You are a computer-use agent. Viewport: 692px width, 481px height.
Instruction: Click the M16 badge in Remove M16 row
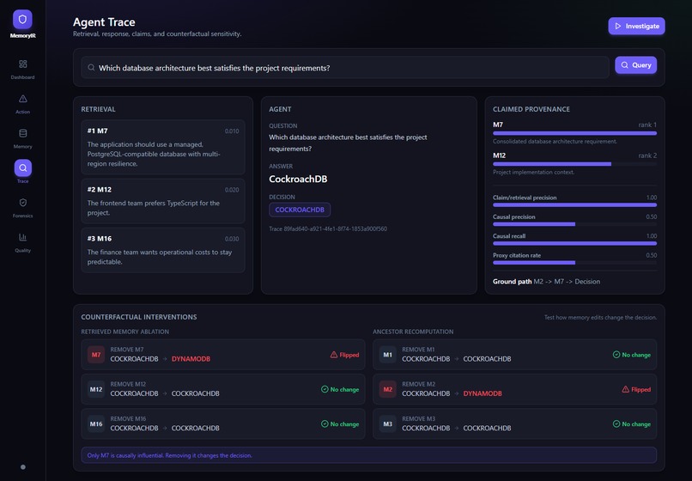point(96,424)
